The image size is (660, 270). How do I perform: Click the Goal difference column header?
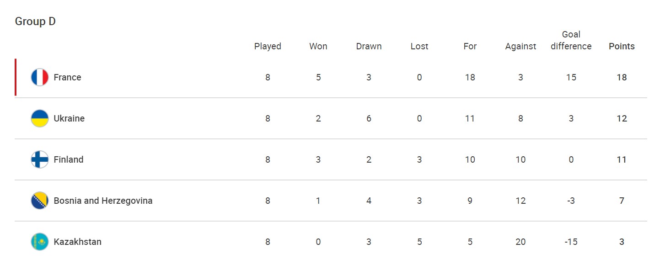[x=571, y=41]
